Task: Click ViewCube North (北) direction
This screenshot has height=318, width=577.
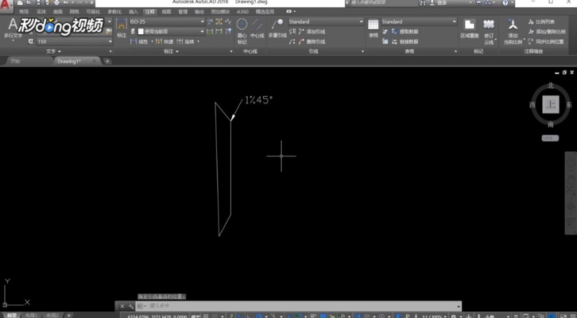Action: (x=551, y=85)
